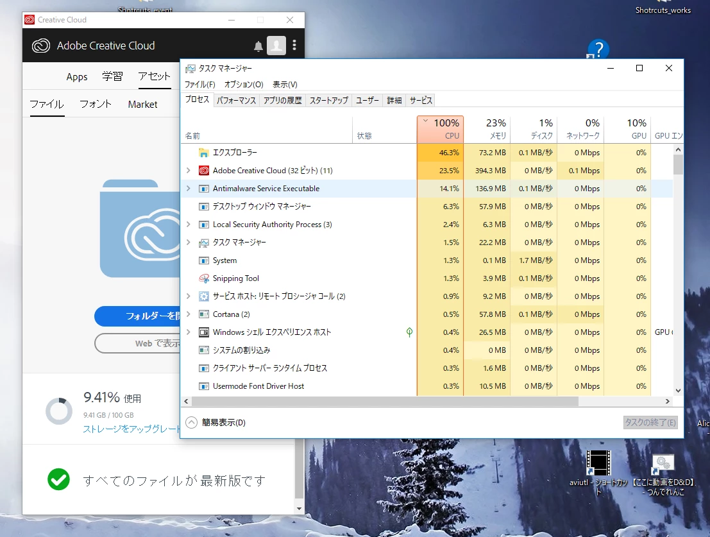The height and width of the screenshot is (537, 710).
Task: Click the vertical scrollbar thumb in process list
Action: [x=677, y=165]
